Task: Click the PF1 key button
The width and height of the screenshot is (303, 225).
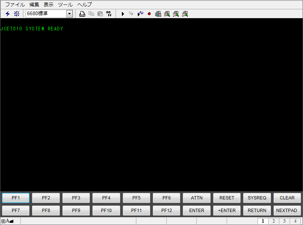Action: click(16, 198)
